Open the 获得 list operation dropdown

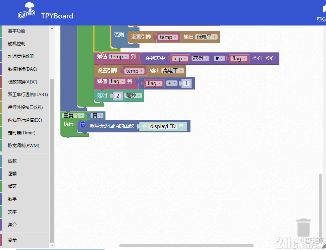(x=200, y=58)
